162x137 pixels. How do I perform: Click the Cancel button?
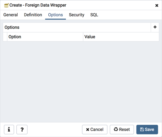[95, 129]
